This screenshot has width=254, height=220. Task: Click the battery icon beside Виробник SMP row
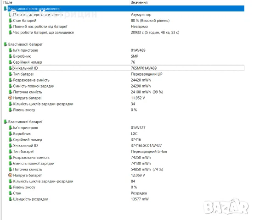point(10,56)
